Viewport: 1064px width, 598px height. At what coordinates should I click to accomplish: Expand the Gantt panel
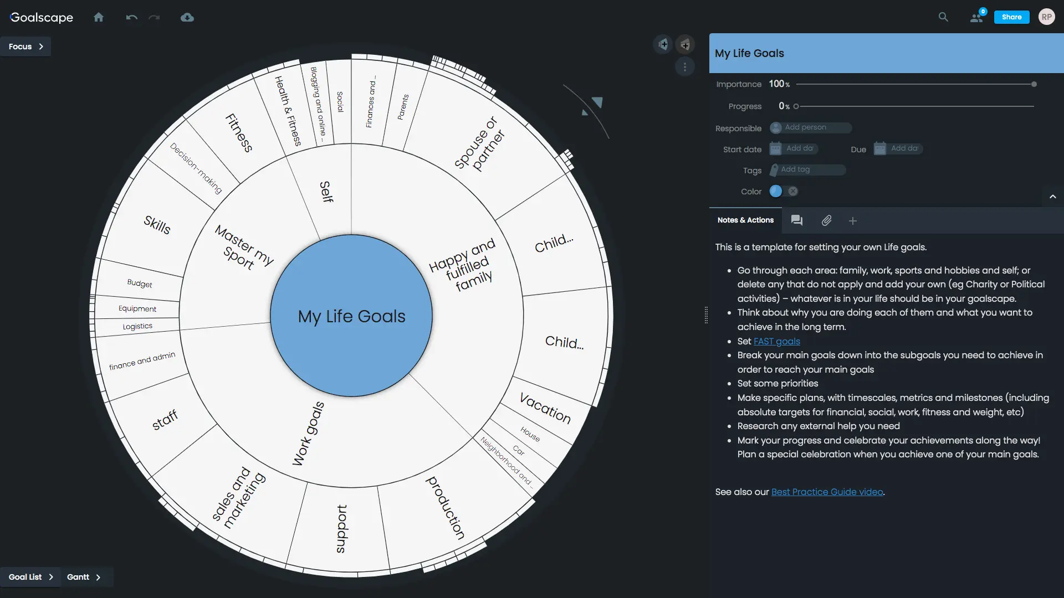click(84, 577)
